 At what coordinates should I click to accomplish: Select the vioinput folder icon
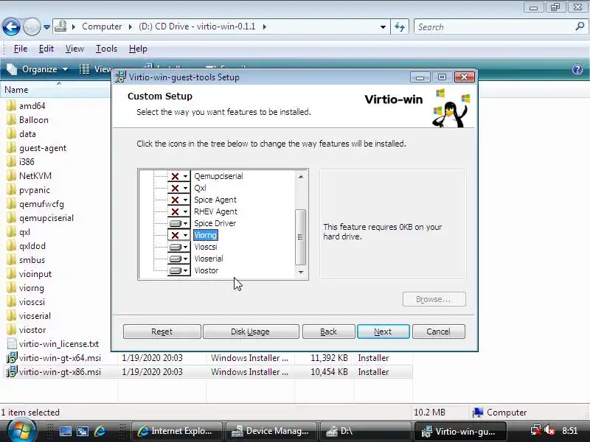click(x=12, y=274)
